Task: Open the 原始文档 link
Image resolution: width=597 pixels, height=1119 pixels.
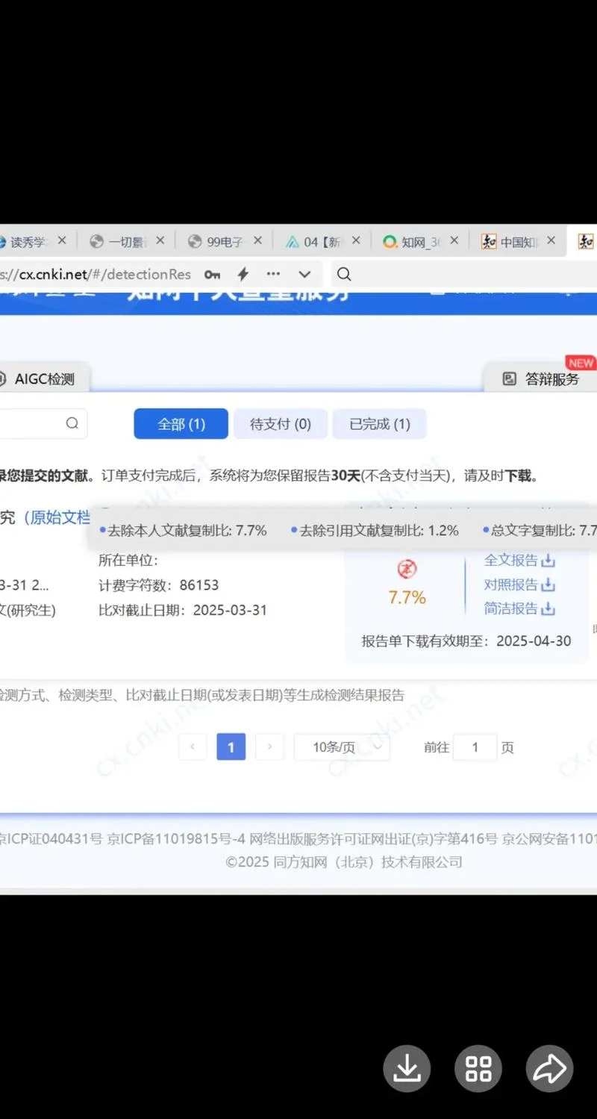Action: click(57, 517)
